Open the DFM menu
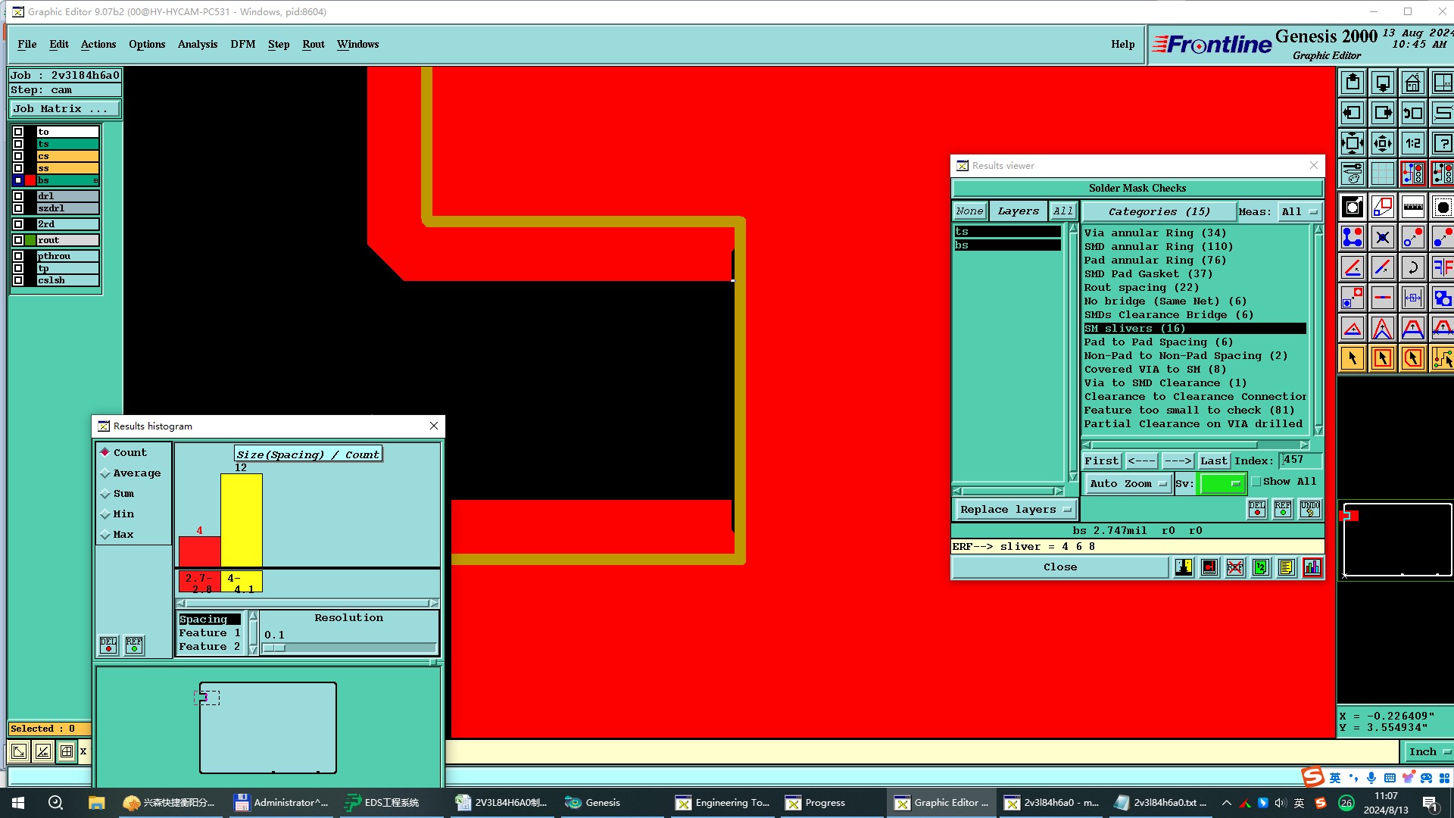Image resolution: width=1454 pixels, height=818 pixels. (242, 44)
